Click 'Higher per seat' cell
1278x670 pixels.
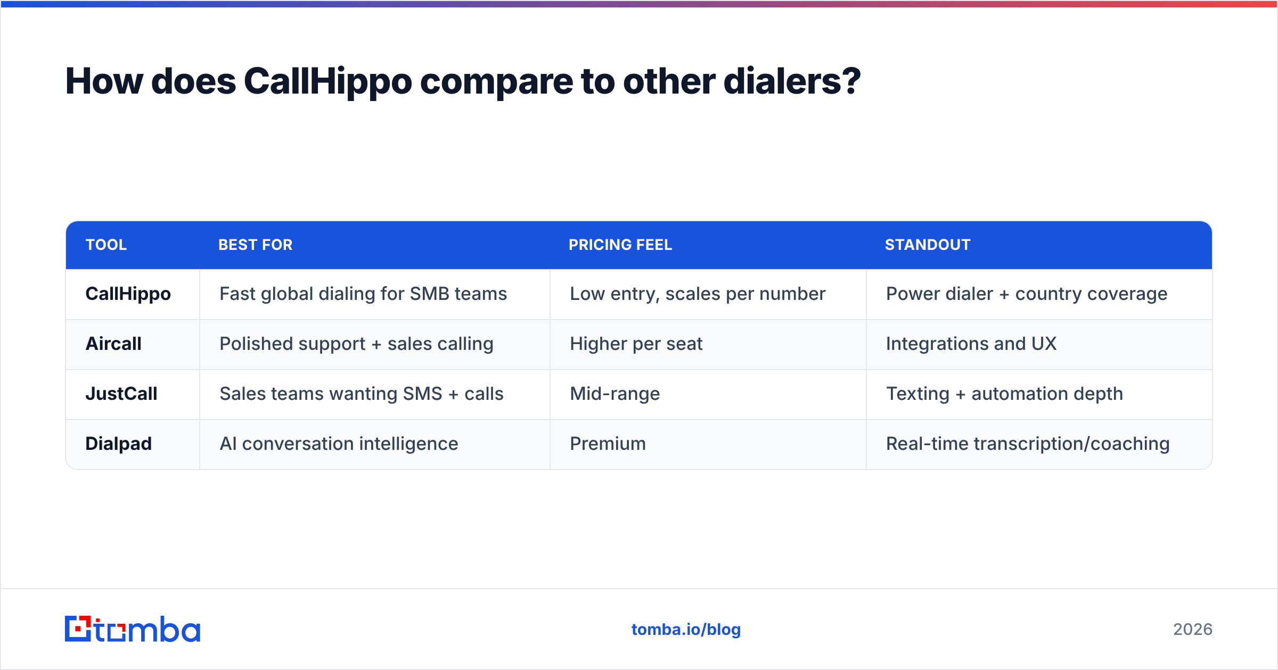click(708, 344)
